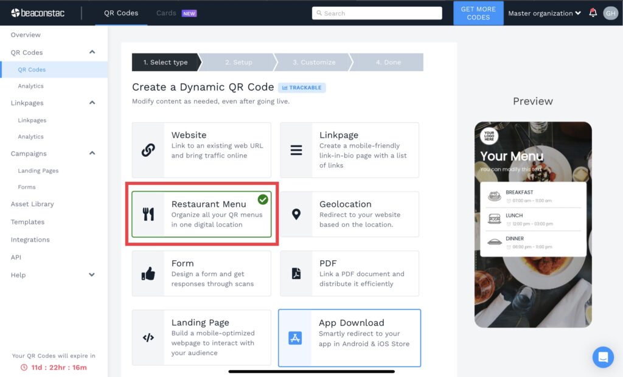Viewport: 623px width, 377px height.
Task: Collapse the QR Codes sidebar section
Action: [x=91, y=52]
